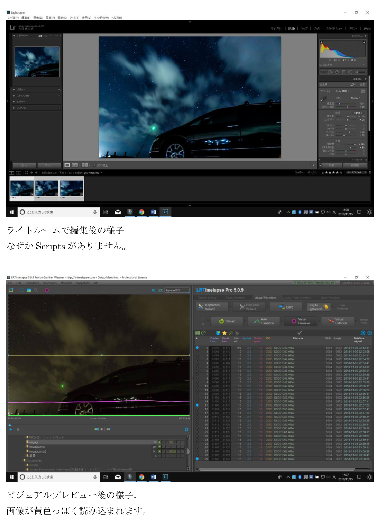Viewport: 385px width, 526px height.
Task: Open grid view icon above the Lightroom filmstrip
Action: coord(27,172)
